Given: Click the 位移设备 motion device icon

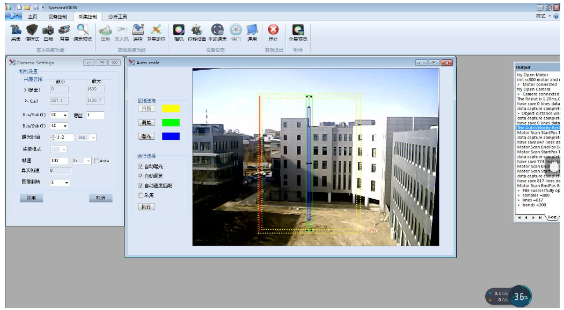Looking at the screenshot, I should pyautogui.click(x=197, y=31).
